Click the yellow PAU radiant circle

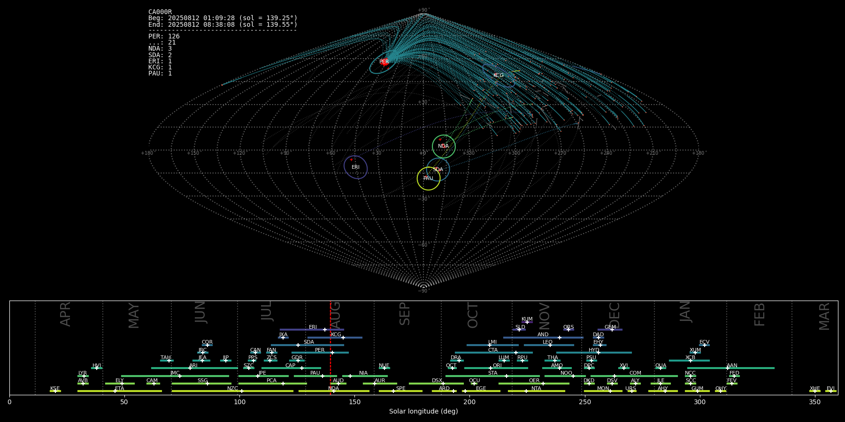click(x=429, y=179)
